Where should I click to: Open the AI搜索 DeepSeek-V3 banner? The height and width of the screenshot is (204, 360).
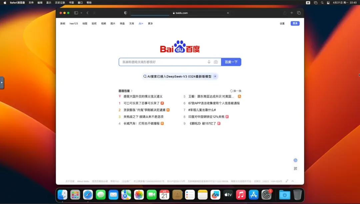point(180,76)
